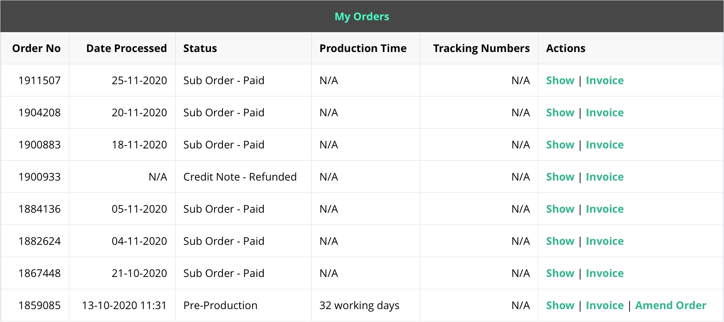This screenshot has width=724, height=322.
Task: Show the refunded credit note 1900933
Action: click(x=560, y=177)
